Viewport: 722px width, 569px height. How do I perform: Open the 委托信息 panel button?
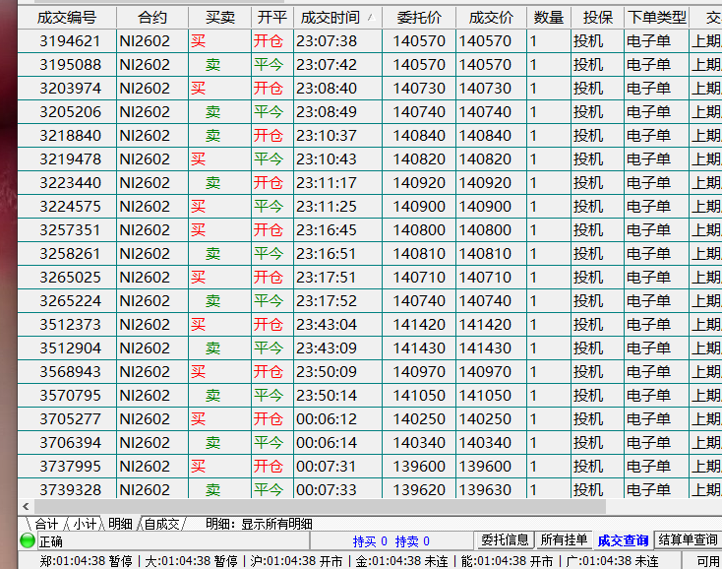click(506, 540)
